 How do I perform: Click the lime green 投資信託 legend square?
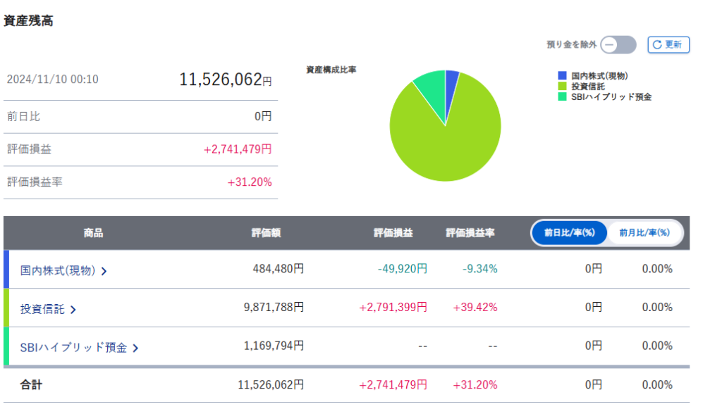pyautogui.click(x=562, y=86)
